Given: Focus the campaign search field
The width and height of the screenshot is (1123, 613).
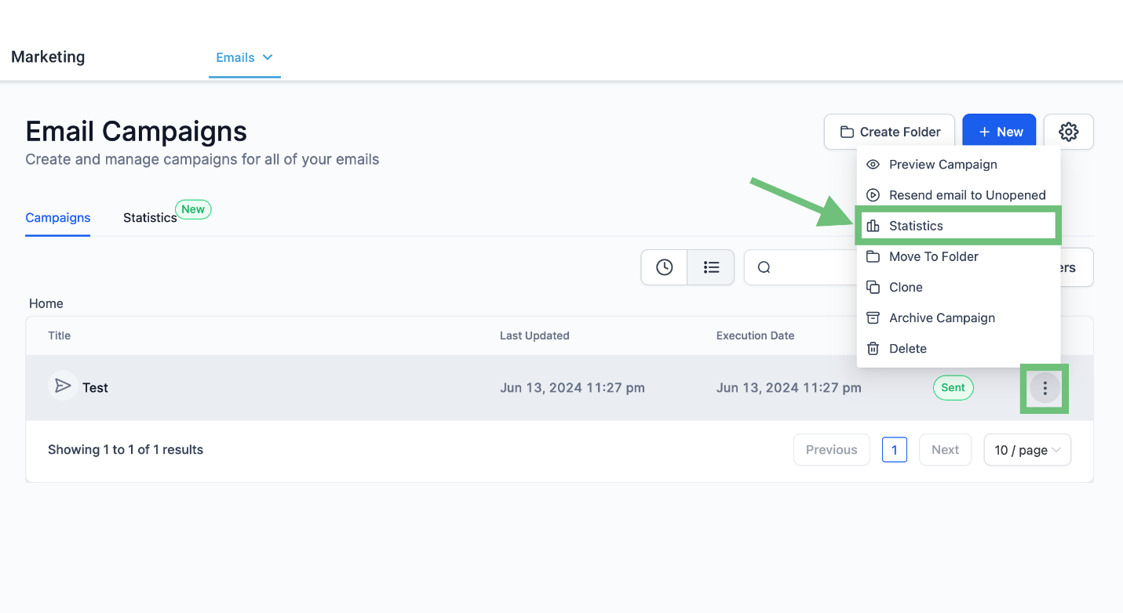Looking at the screenshot, I should [x=800, y=268].
